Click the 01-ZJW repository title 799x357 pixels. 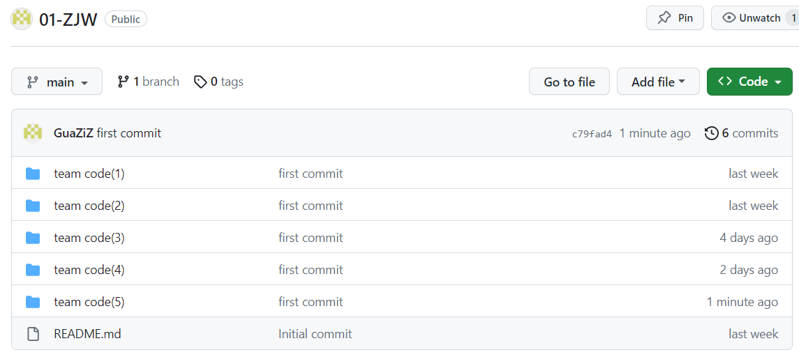click(x=68, y=19)
